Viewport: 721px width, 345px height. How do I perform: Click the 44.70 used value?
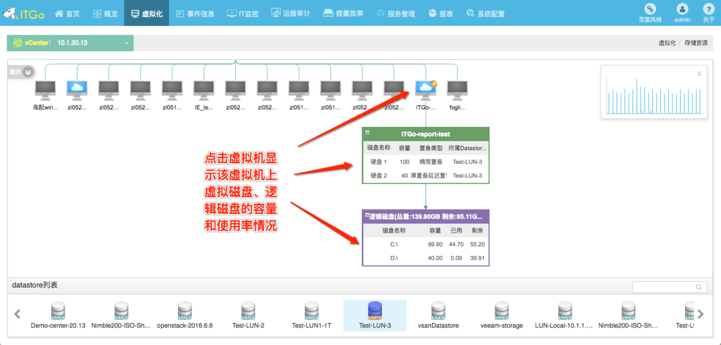456,244
